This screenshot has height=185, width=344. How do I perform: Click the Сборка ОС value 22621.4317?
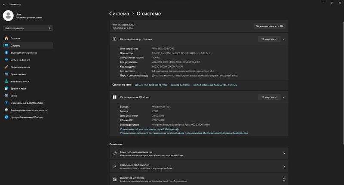coord(158,120)
